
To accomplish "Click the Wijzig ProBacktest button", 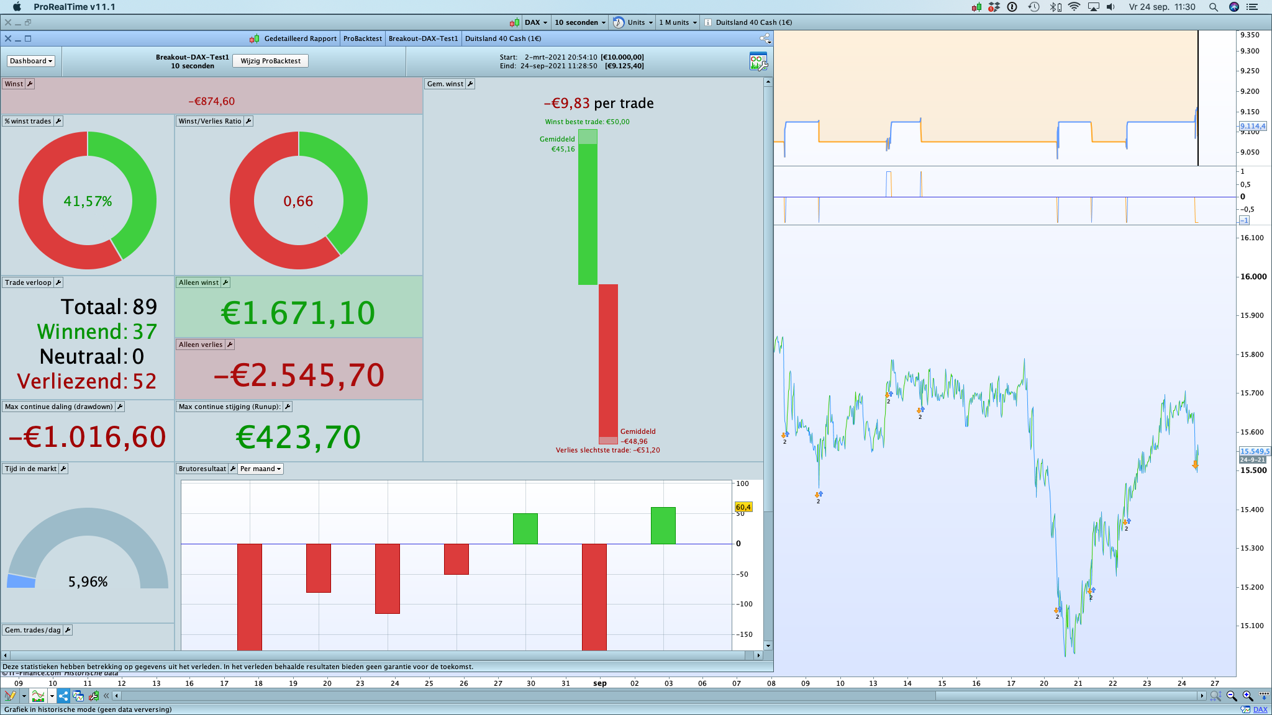I will tap(270, 61).
